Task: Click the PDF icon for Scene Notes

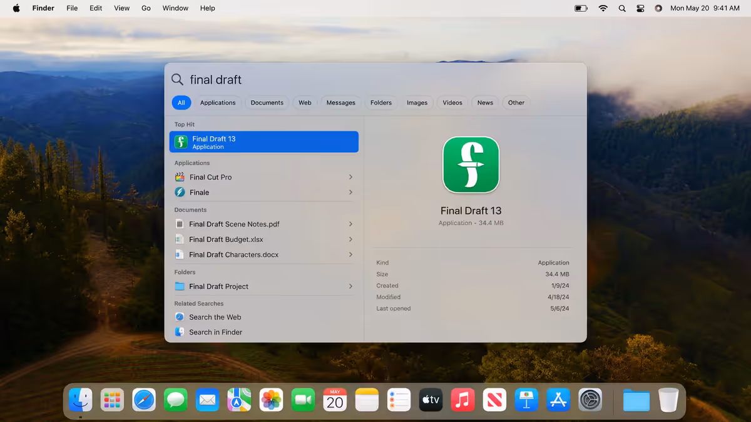Action: (x=180, y=224)
